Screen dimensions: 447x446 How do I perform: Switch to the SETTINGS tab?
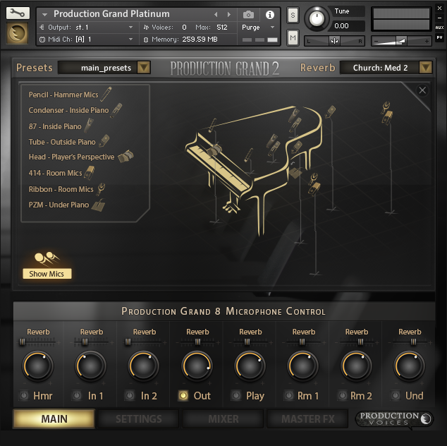coord(139,418)
